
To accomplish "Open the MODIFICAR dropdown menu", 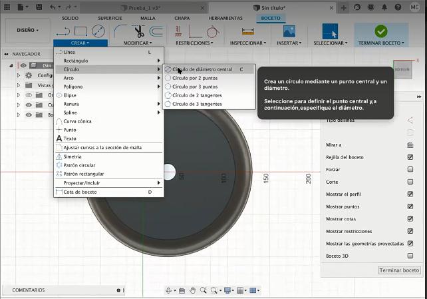I will point(138,43).
